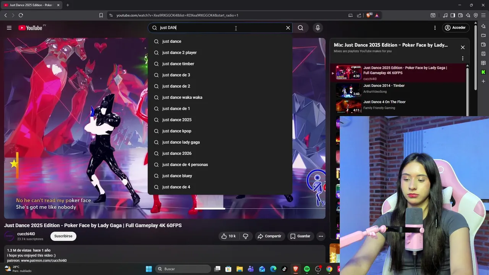
Task: Choose the suggestion 'just dance 2026'
Action: click(220, 153)
